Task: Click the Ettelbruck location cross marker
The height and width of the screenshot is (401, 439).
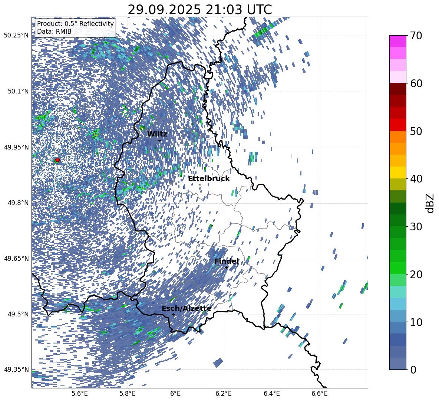Action: pos(200,185)
